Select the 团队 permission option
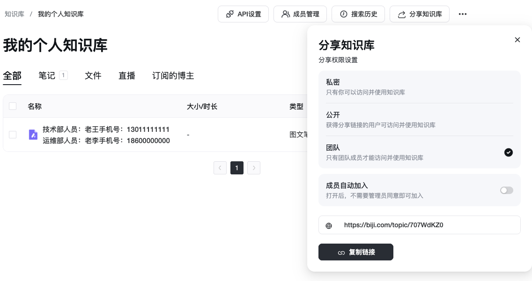Image resolution: width=532 pixels, height=281 pixels. pyautogui.click(x=419, y=152)
